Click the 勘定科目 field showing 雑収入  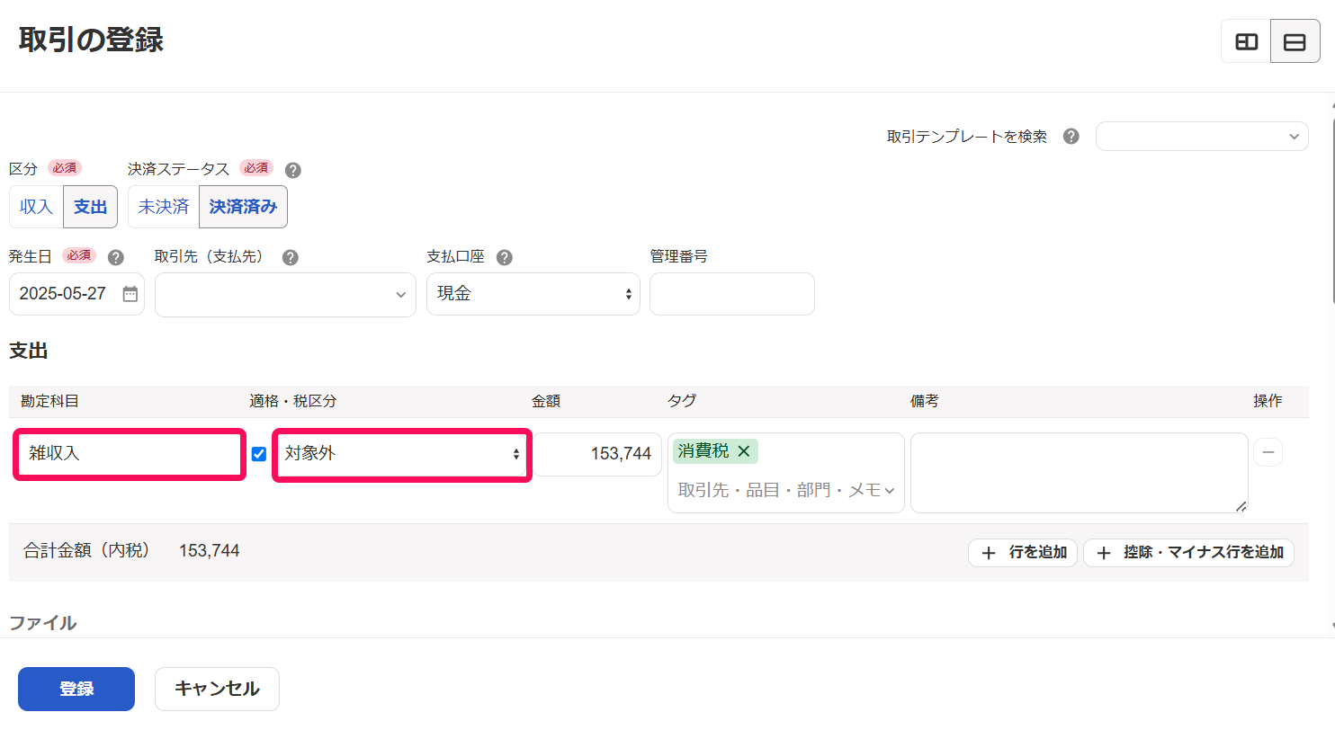(x=129, y=454)
